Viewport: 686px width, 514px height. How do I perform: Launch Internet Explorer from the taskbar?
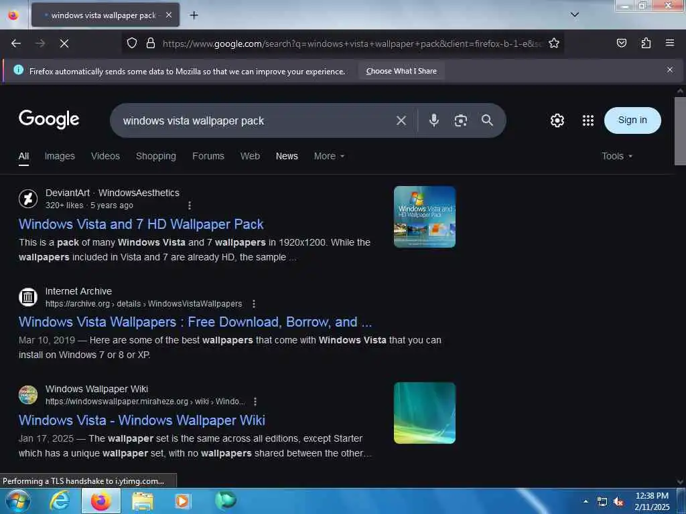tap(60, 501)
